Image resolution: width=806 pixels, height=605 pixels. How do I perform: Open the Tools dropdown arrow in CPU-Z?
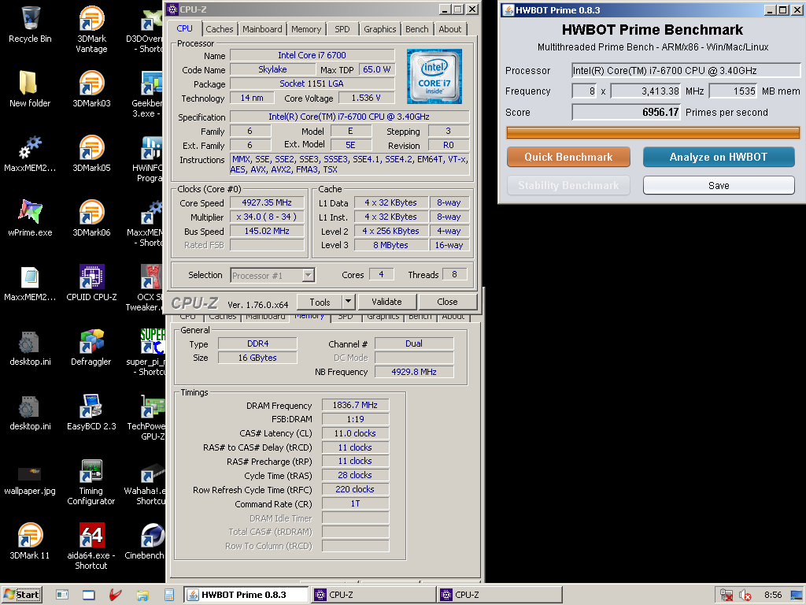coord(348,302)
